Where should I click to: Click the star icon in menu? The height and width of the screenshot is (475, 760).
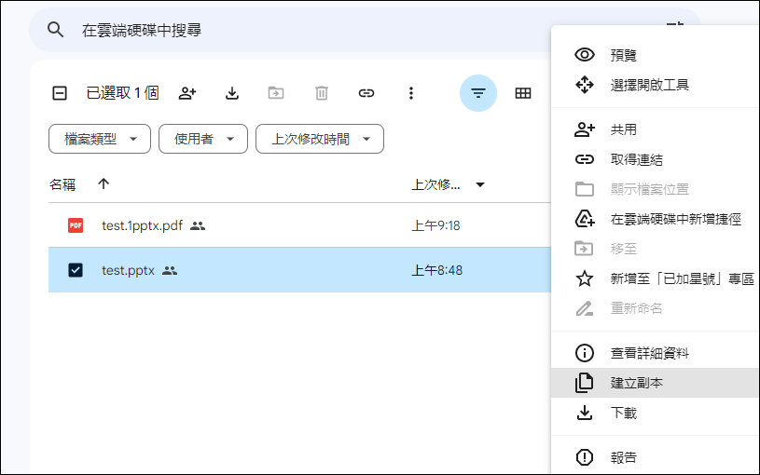click(585, 278)
